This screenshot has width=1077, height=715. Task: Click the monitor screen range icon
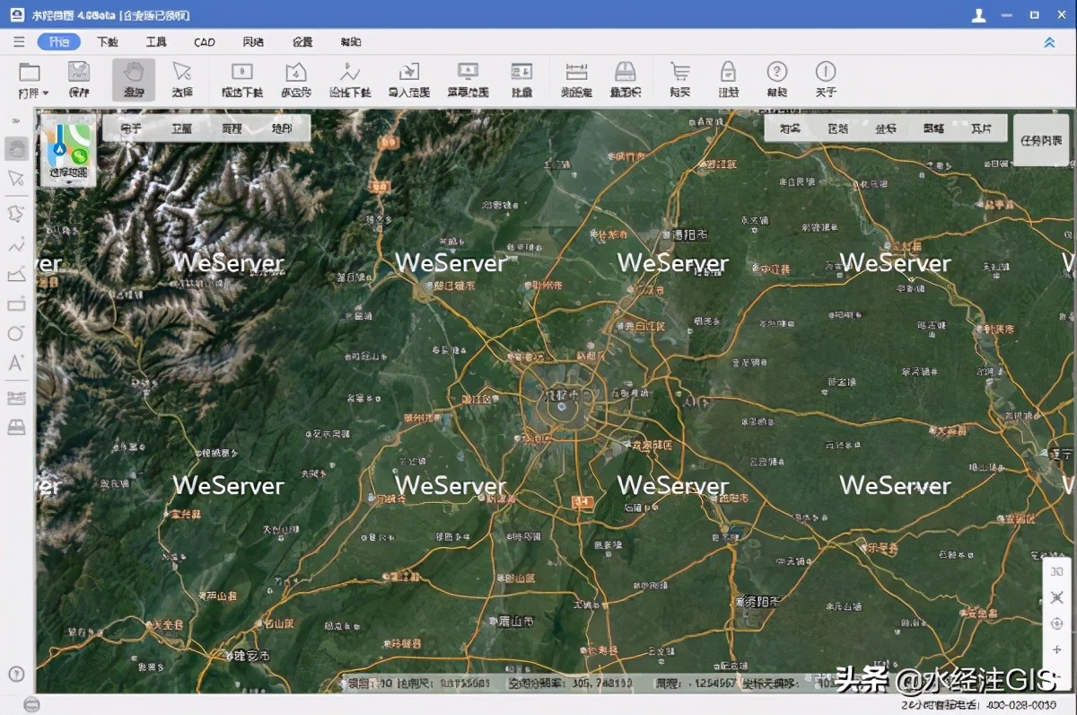(468, 73)
